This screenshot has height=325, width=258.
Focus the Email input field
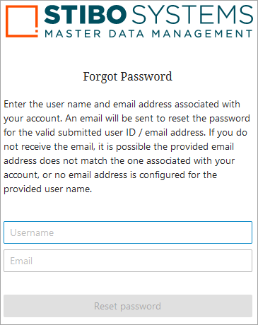[128, 261]
